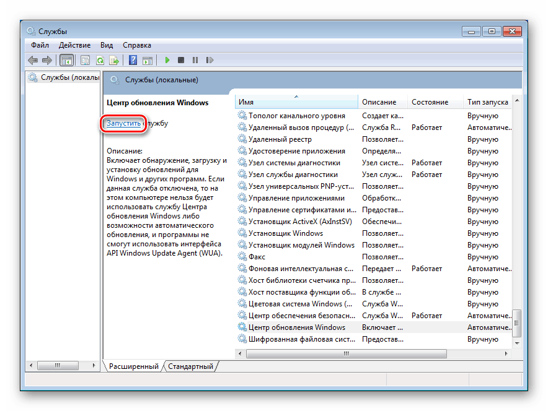
Task: Click gear icon of Узел службы диагностики
Action: (242, 174)
